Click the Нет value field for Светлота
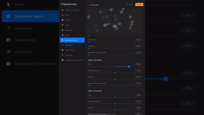Viewport: 204px width, 115px height. (x=138, y=40)
